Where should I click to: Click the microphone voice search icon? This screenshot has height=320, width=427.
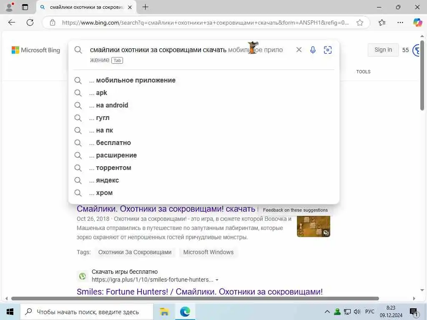point(313,50)
